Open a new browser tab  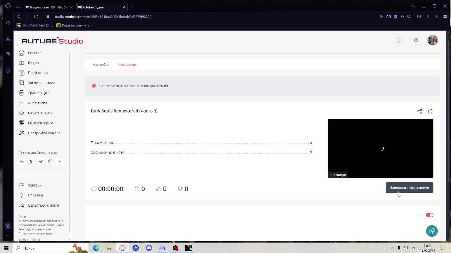[x=132, y=7]
